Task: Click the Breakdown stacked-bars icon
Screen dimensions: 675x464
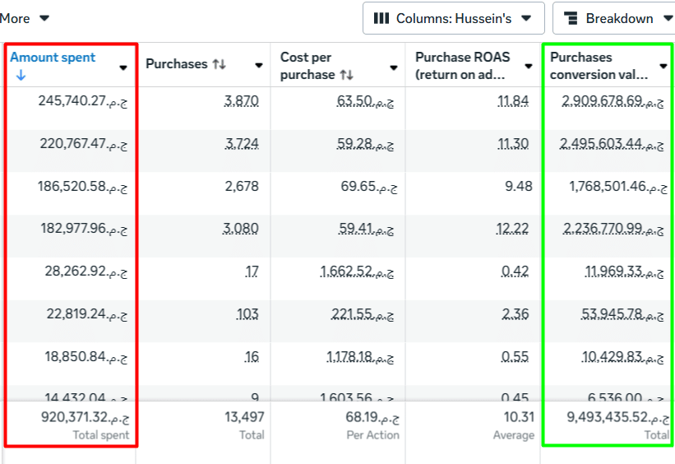Action: [x=571, y=18]
